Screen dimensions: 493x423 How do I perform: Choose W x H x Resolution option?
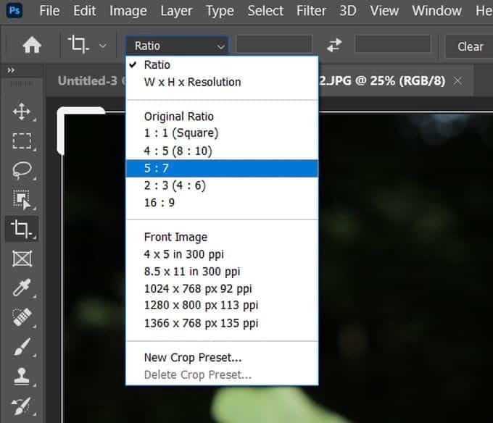(222, 82)
